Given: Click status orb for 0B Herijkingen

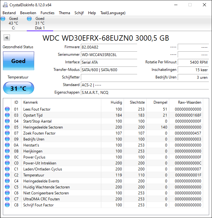Looking at the screenshot, I should click(7, 151).
